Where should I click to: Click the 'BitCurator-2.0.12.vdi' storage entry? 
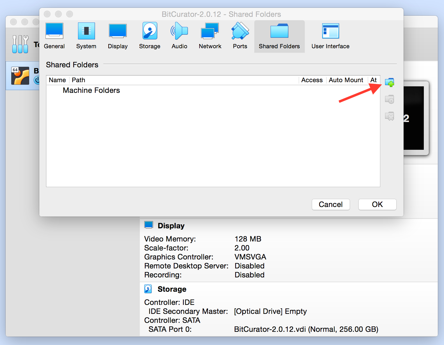(x=306, y=329)
